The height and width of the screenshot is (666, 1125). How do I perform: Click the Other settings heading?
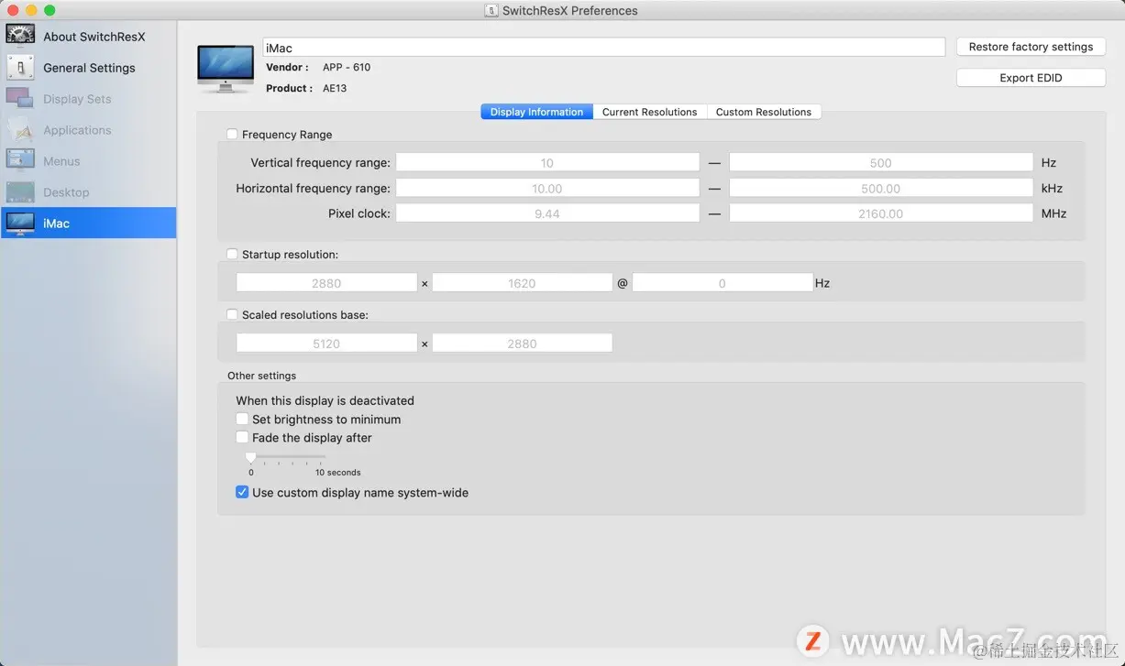(x=262, y=376)
